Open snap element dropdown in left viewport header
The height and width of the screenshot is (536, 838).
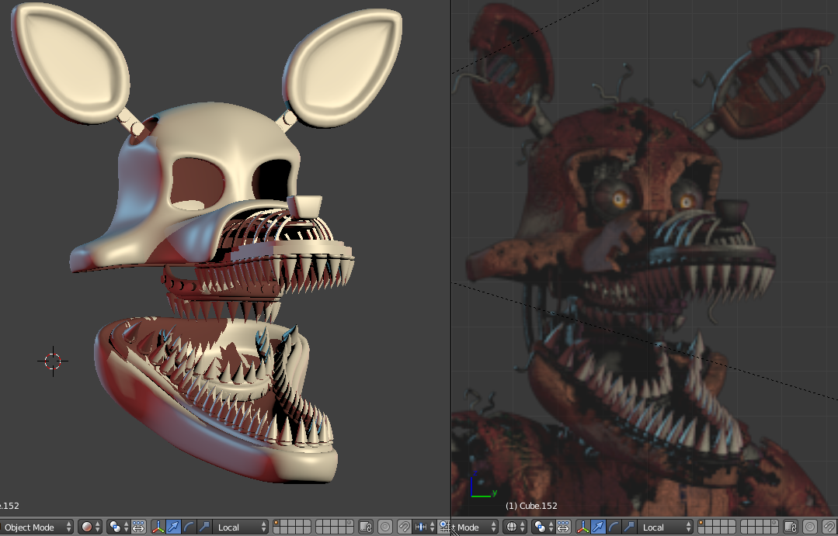click(425, 527)
